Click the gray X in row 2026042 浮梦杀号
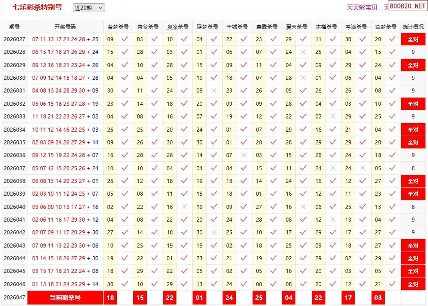This screenshot has height=306, width=428. 214,233
